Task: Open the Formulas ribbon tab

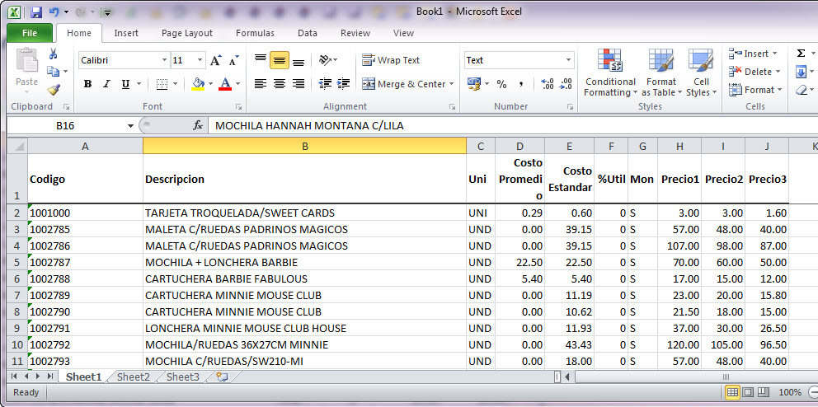Action: coord(255,33)
